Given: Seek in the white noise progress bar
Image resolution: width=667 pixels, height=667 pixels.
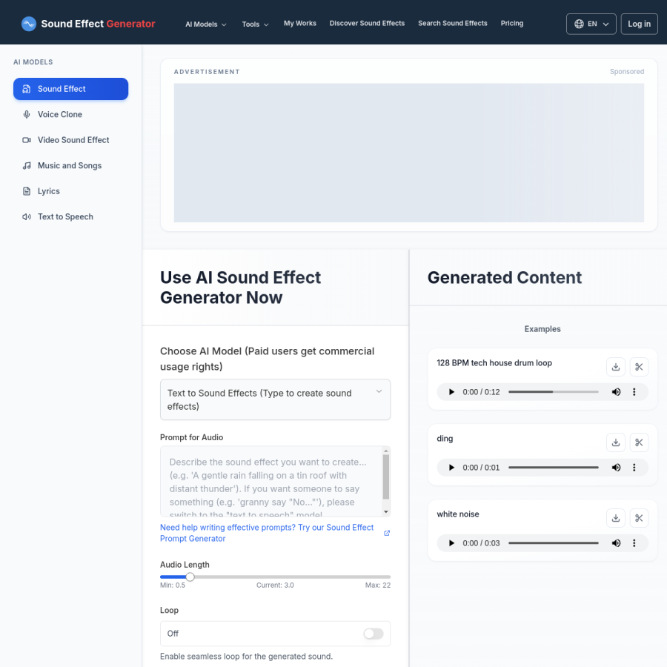Looking at the screenshot, I should click(x=554, y=543).
